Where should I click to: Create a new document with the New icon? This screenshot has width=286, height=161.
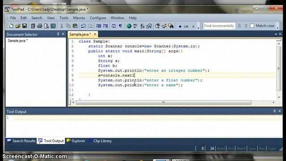click(11, 26)
